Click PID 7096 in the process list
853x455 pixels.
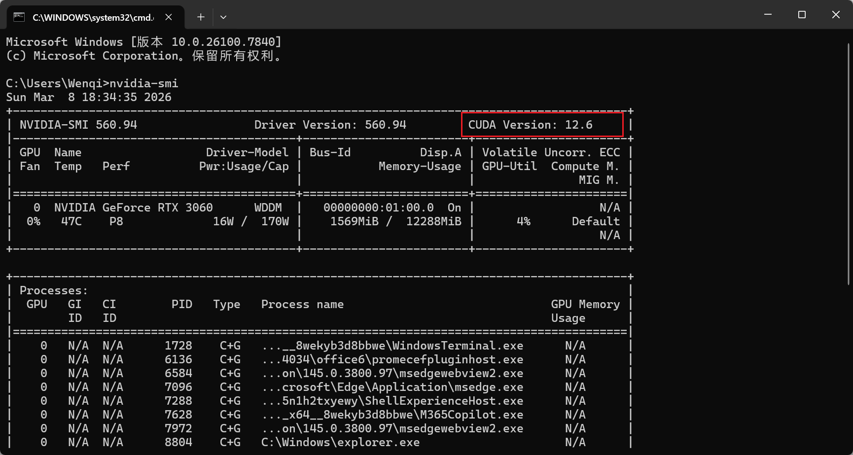pos(178,387)
